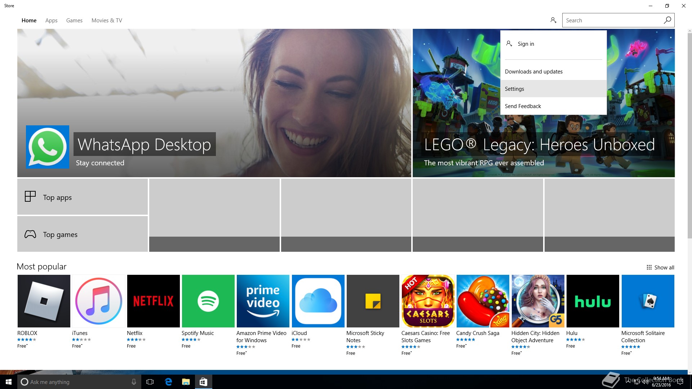Switch to the Apps tab
This screenshot has width=692, height=389.
click(x=51, y=21)
